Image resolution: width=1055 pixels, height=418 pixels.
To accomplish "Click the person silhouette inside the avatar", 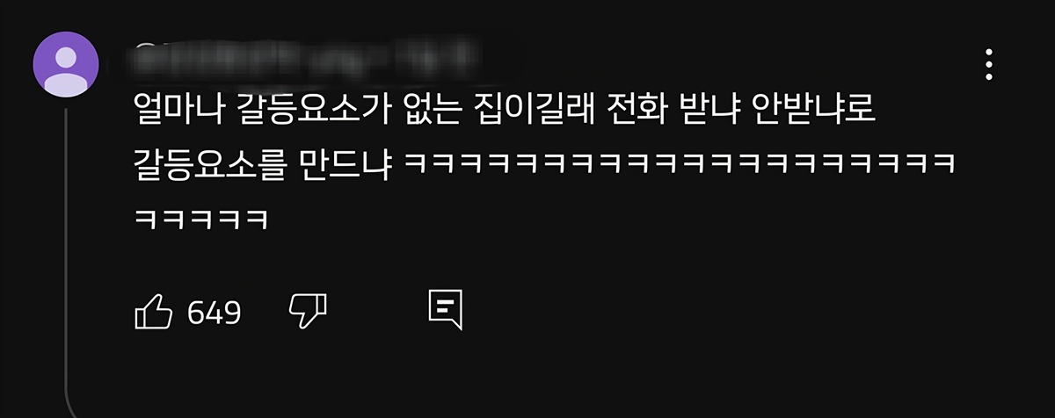I will [66, 70].
